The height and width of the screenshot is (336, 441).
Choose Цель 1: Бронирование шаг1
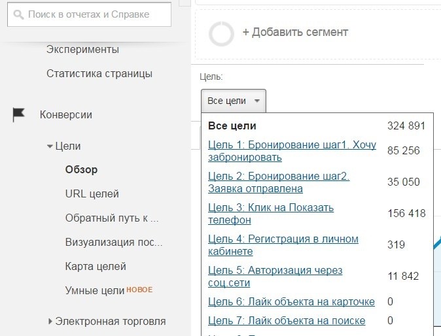(292, 151)
